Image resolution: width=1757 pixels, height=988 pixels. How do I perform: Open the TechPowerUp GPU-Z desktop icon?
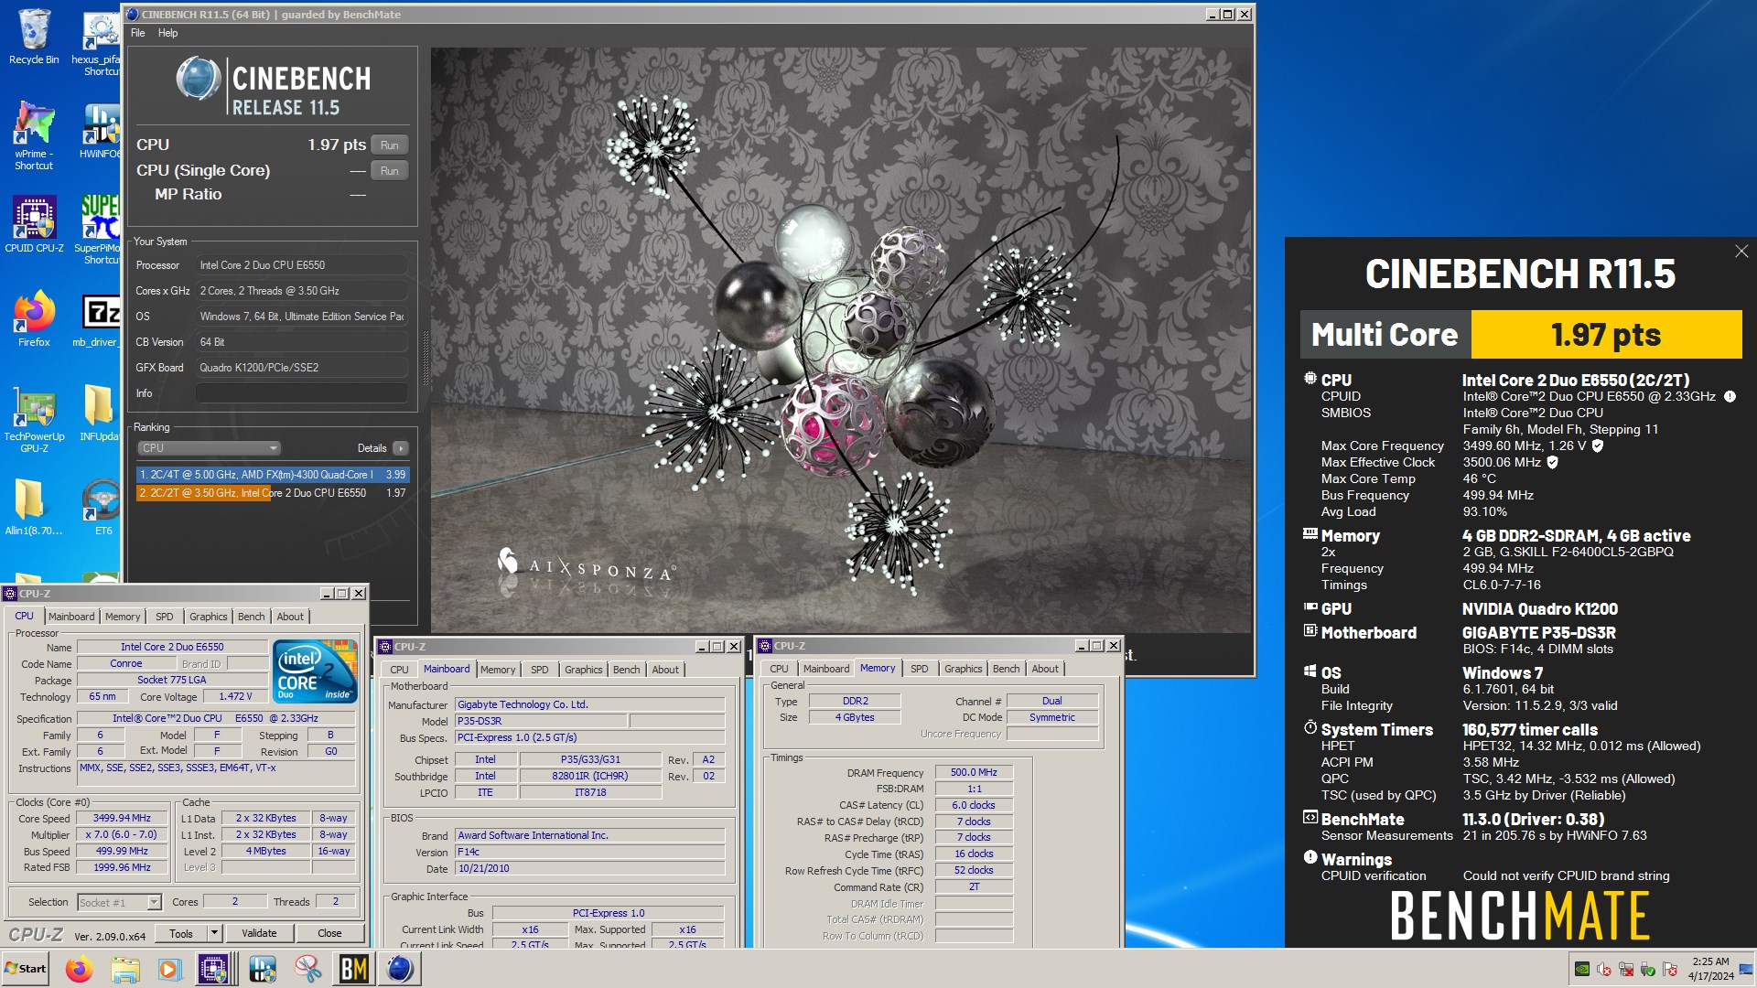click(x=34, y=420)
